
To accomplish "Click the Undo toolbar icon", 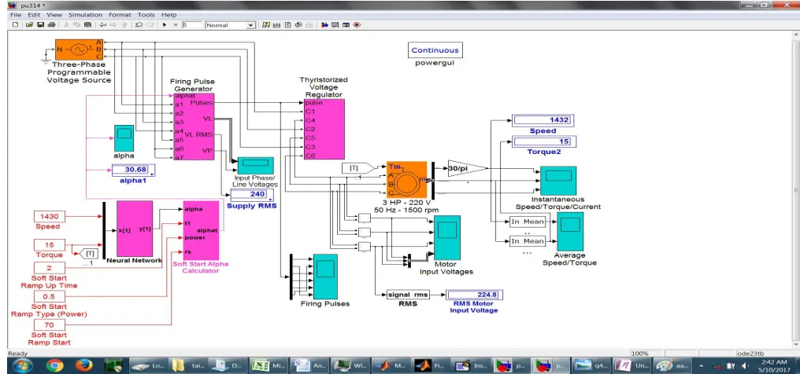I will (139, 25).
